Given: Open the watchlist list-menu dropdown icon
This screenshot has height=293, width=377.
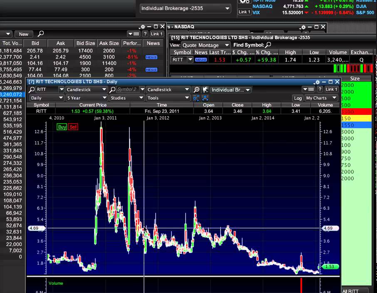Looking at the screenshot, I should [x=134, y=34].
